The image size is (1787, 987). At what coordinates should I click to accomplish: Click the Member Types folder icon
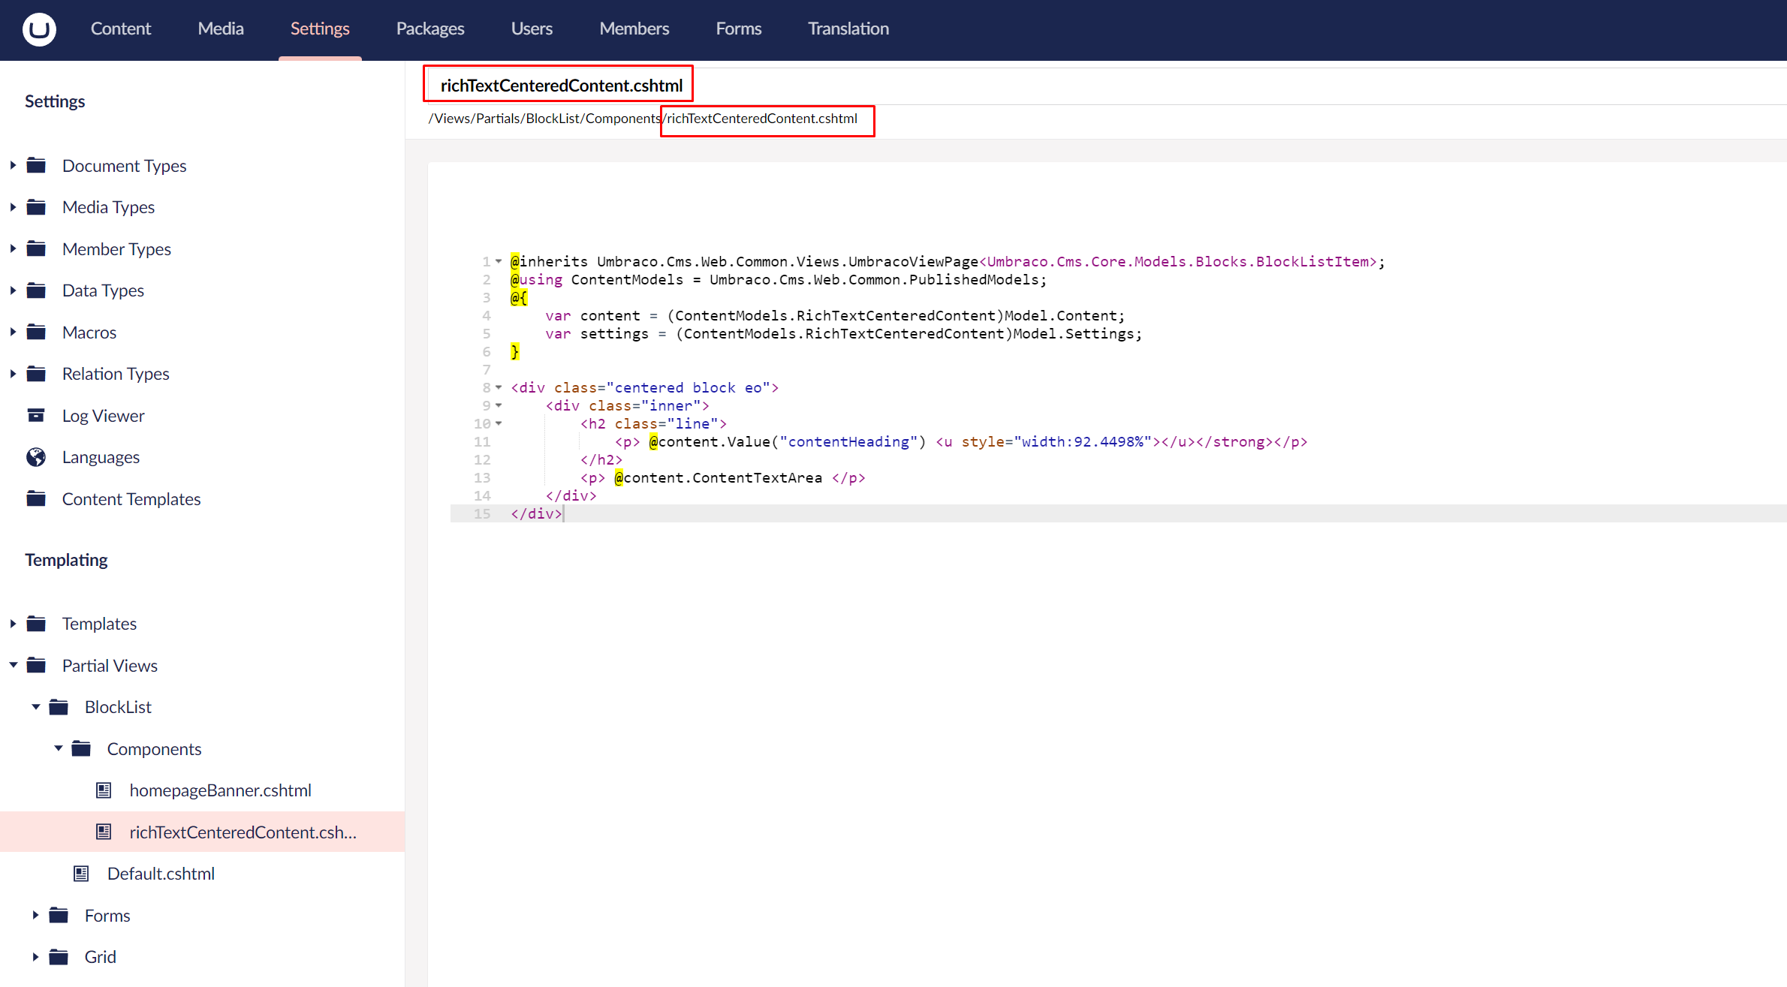pos(36,248)
